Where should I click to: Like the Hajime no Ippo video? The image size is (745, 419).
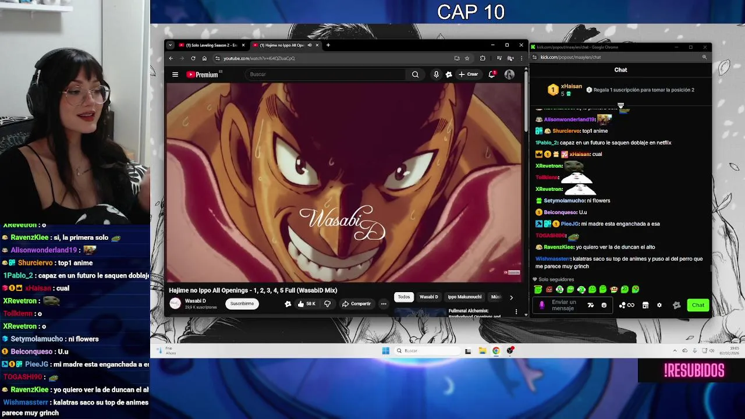tap(306, 304)
